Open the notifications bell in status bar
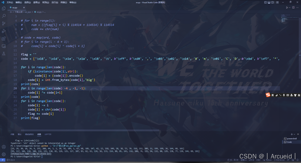301x163 pixels. [298, 160]
